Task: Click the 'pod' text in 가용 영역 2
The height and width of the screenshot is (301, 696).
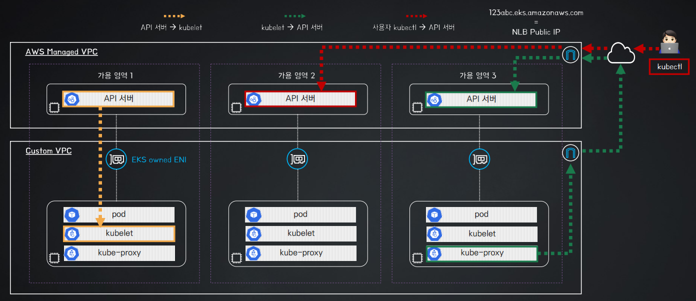Action: pos(300,214)
